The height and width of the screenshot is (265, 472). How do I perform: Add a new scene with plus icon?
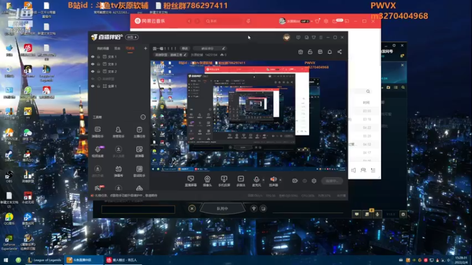(x=145, y=48)
